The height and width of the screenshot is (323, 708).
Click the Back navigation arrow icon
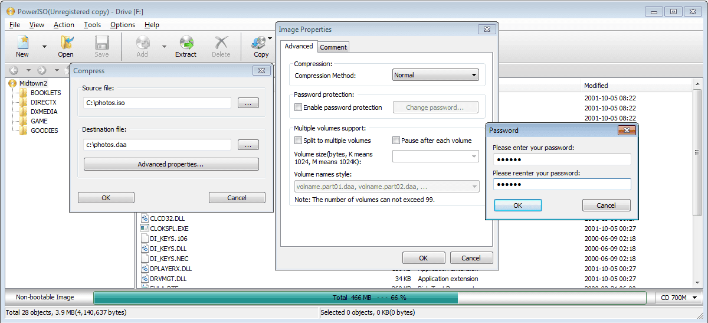[14, 70]
